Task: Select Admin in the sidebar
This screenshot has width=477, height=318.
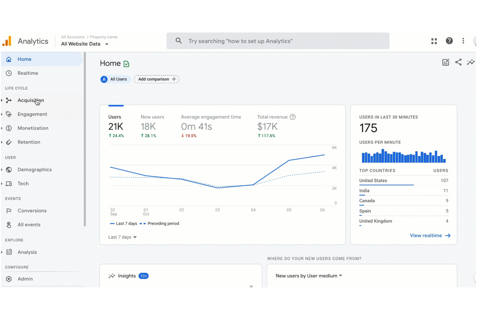Action: pos(42,279)
